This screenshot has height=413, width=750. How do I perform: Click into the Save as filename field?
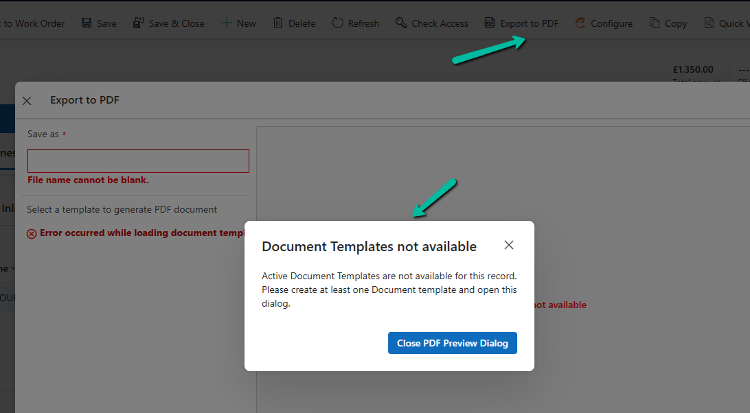pyautogui.click(x=138, y=161)
